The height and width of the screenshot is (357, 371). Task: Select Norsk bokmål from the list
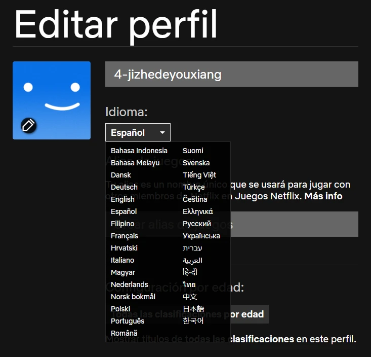point(133,297)
